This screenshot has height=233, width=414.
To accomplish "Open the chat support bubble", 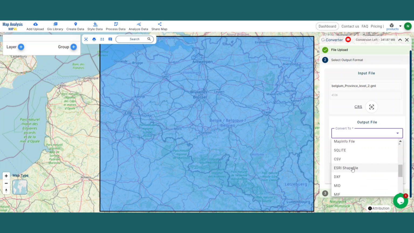I will (x=401, y=201).
